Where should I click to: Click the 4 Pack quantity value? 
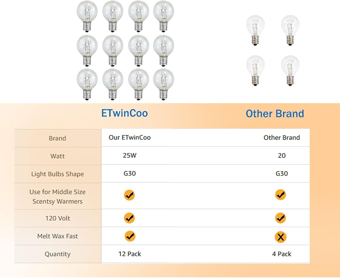pos(282,254)
